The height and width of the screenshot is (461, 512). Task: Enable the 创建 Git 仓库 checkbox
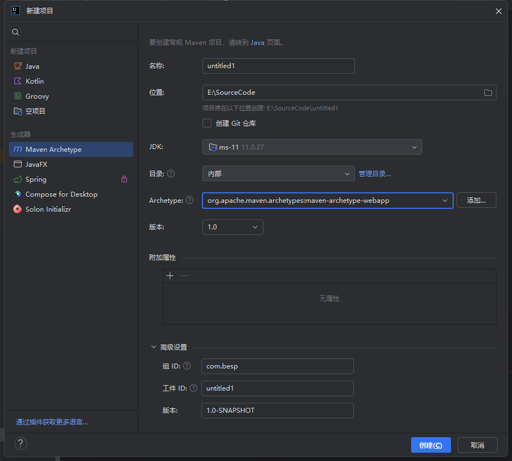tap(207, 123)
